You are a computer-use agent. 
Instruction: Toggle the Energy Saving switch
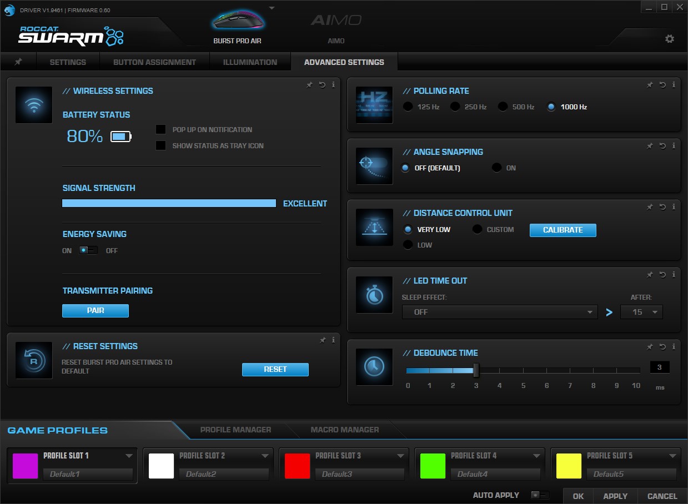pos(88,250)
